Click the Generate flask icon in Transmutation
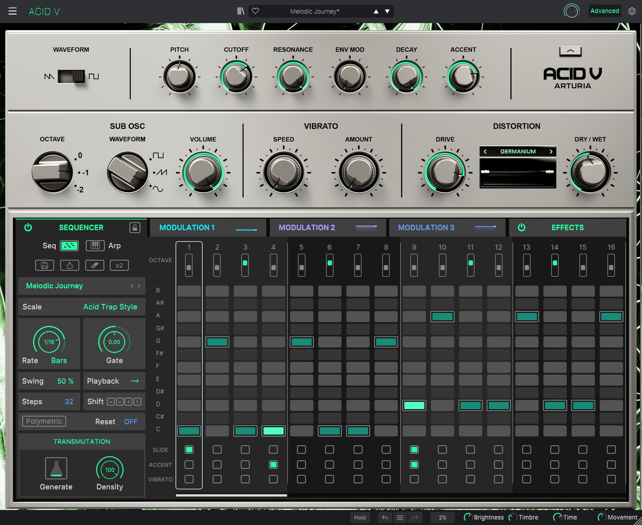 (x=56, y=468)
